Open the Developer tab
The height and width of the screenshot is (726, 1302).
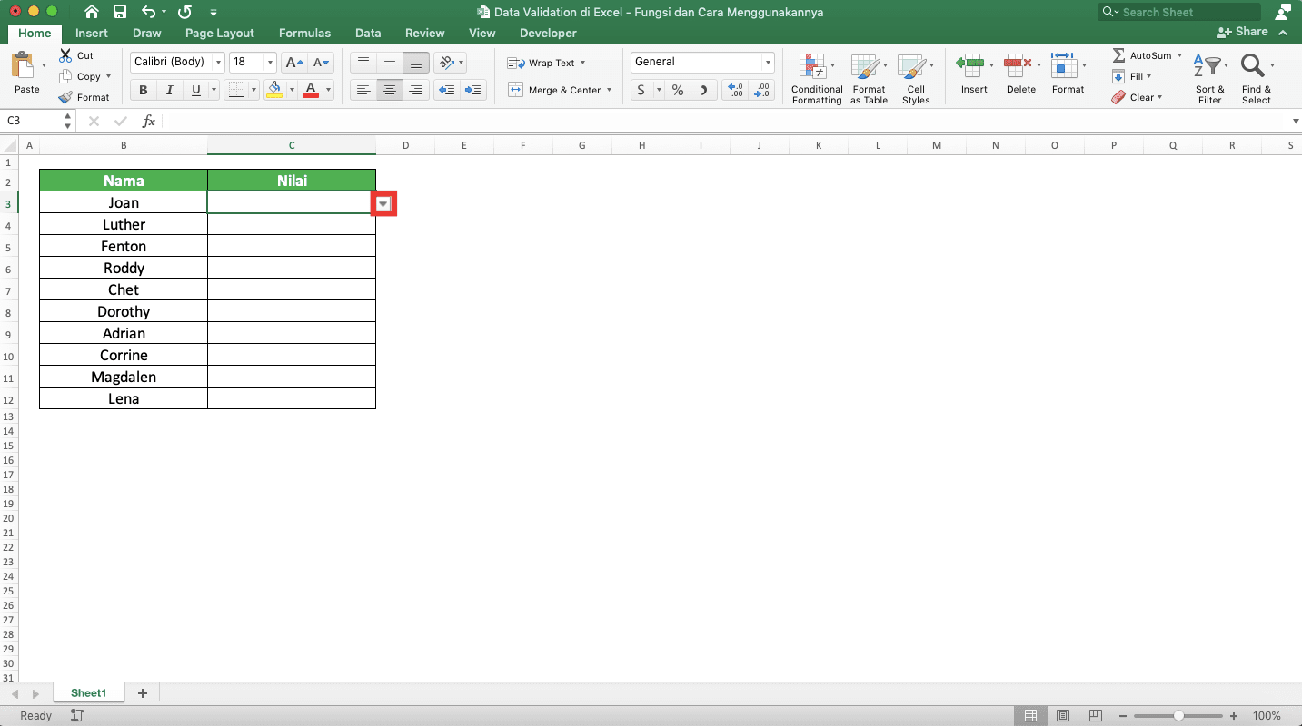point(548,33)
